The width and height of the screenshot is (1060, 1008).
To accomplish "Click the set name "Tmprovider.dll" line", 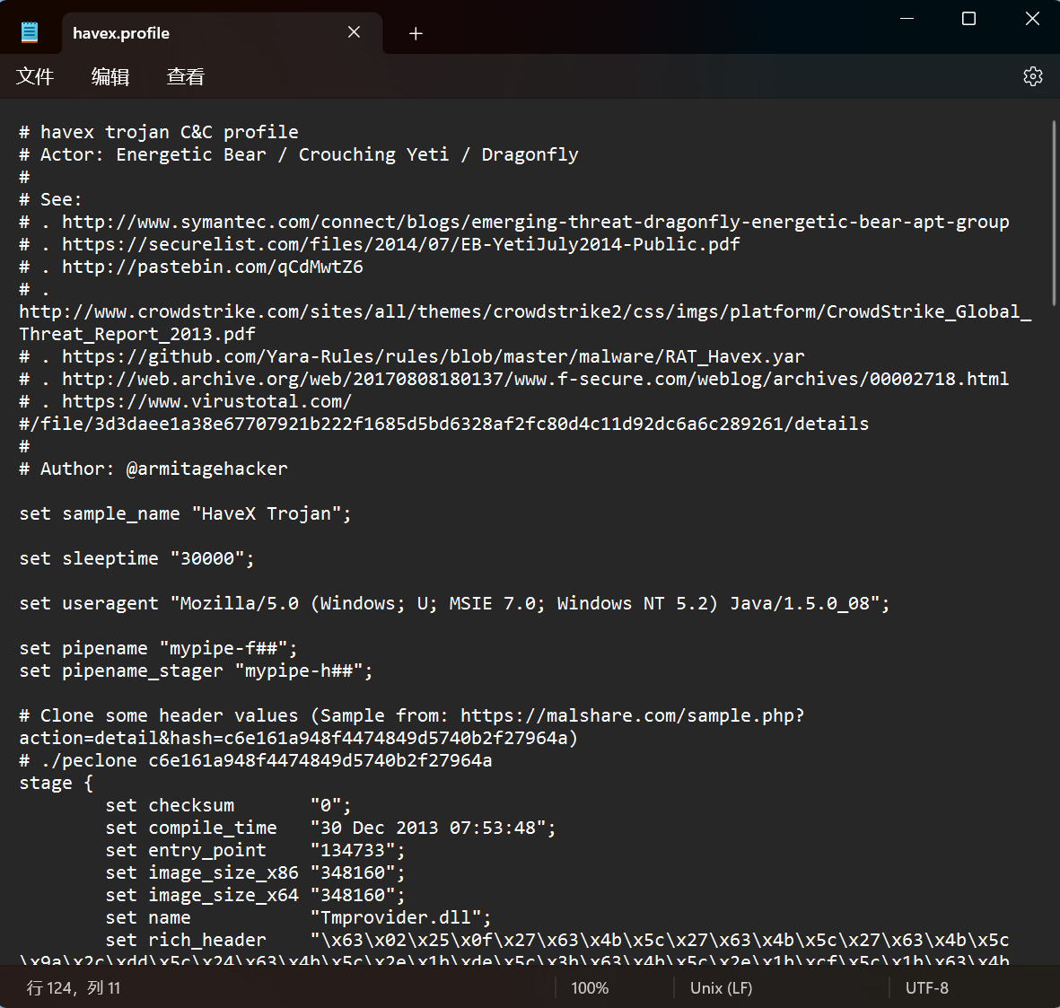I will pos(298,917).
